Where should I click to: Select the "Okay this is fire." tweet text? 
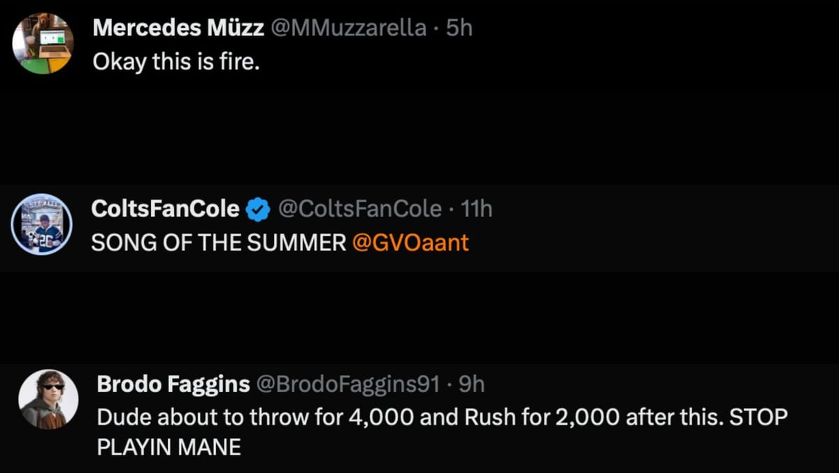tap(175, 62)
